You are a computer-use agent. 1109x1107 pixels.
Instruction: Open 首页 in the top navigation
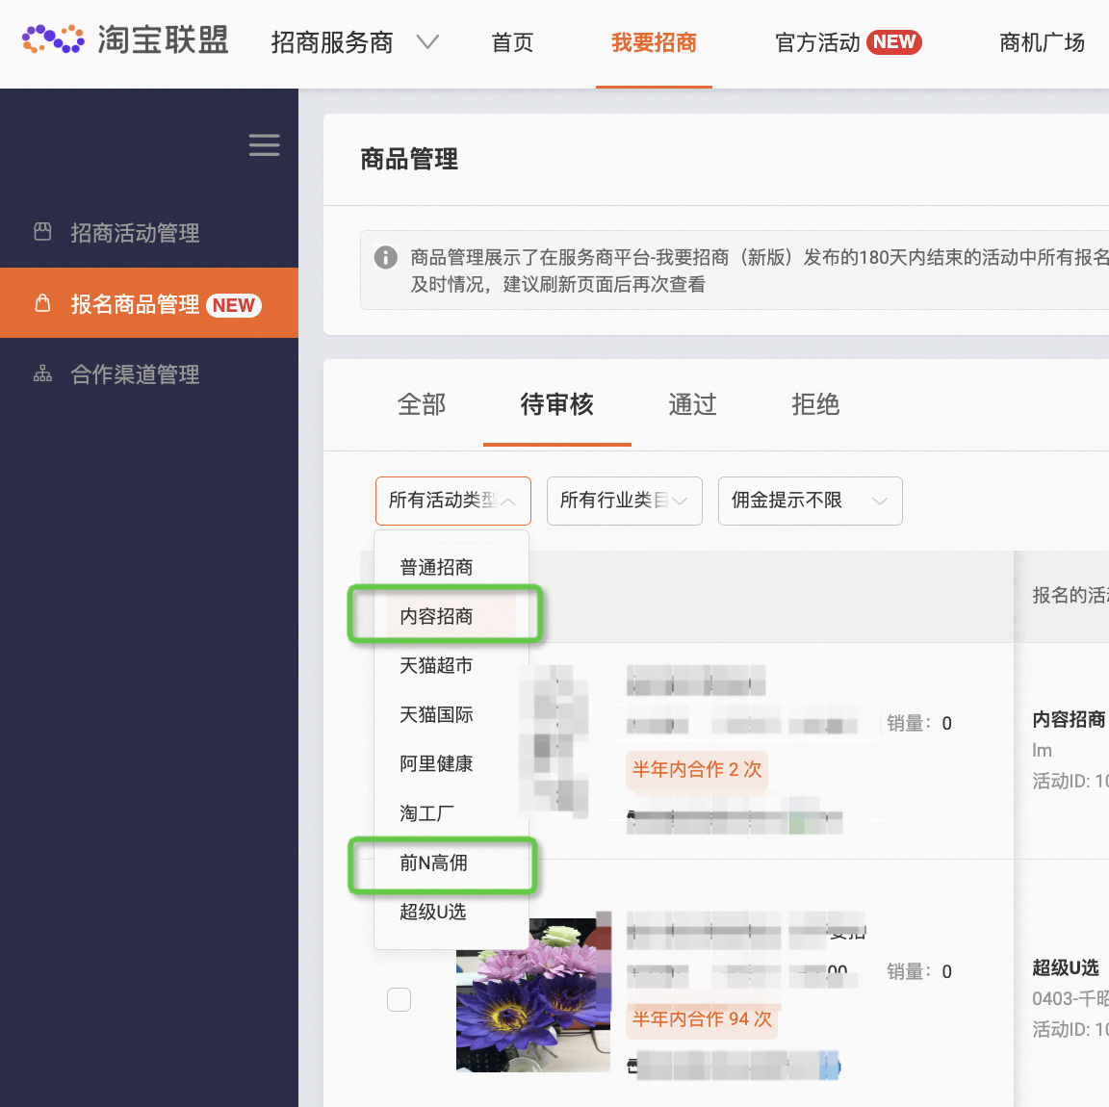pyautogui.click(x=511, y=42)
